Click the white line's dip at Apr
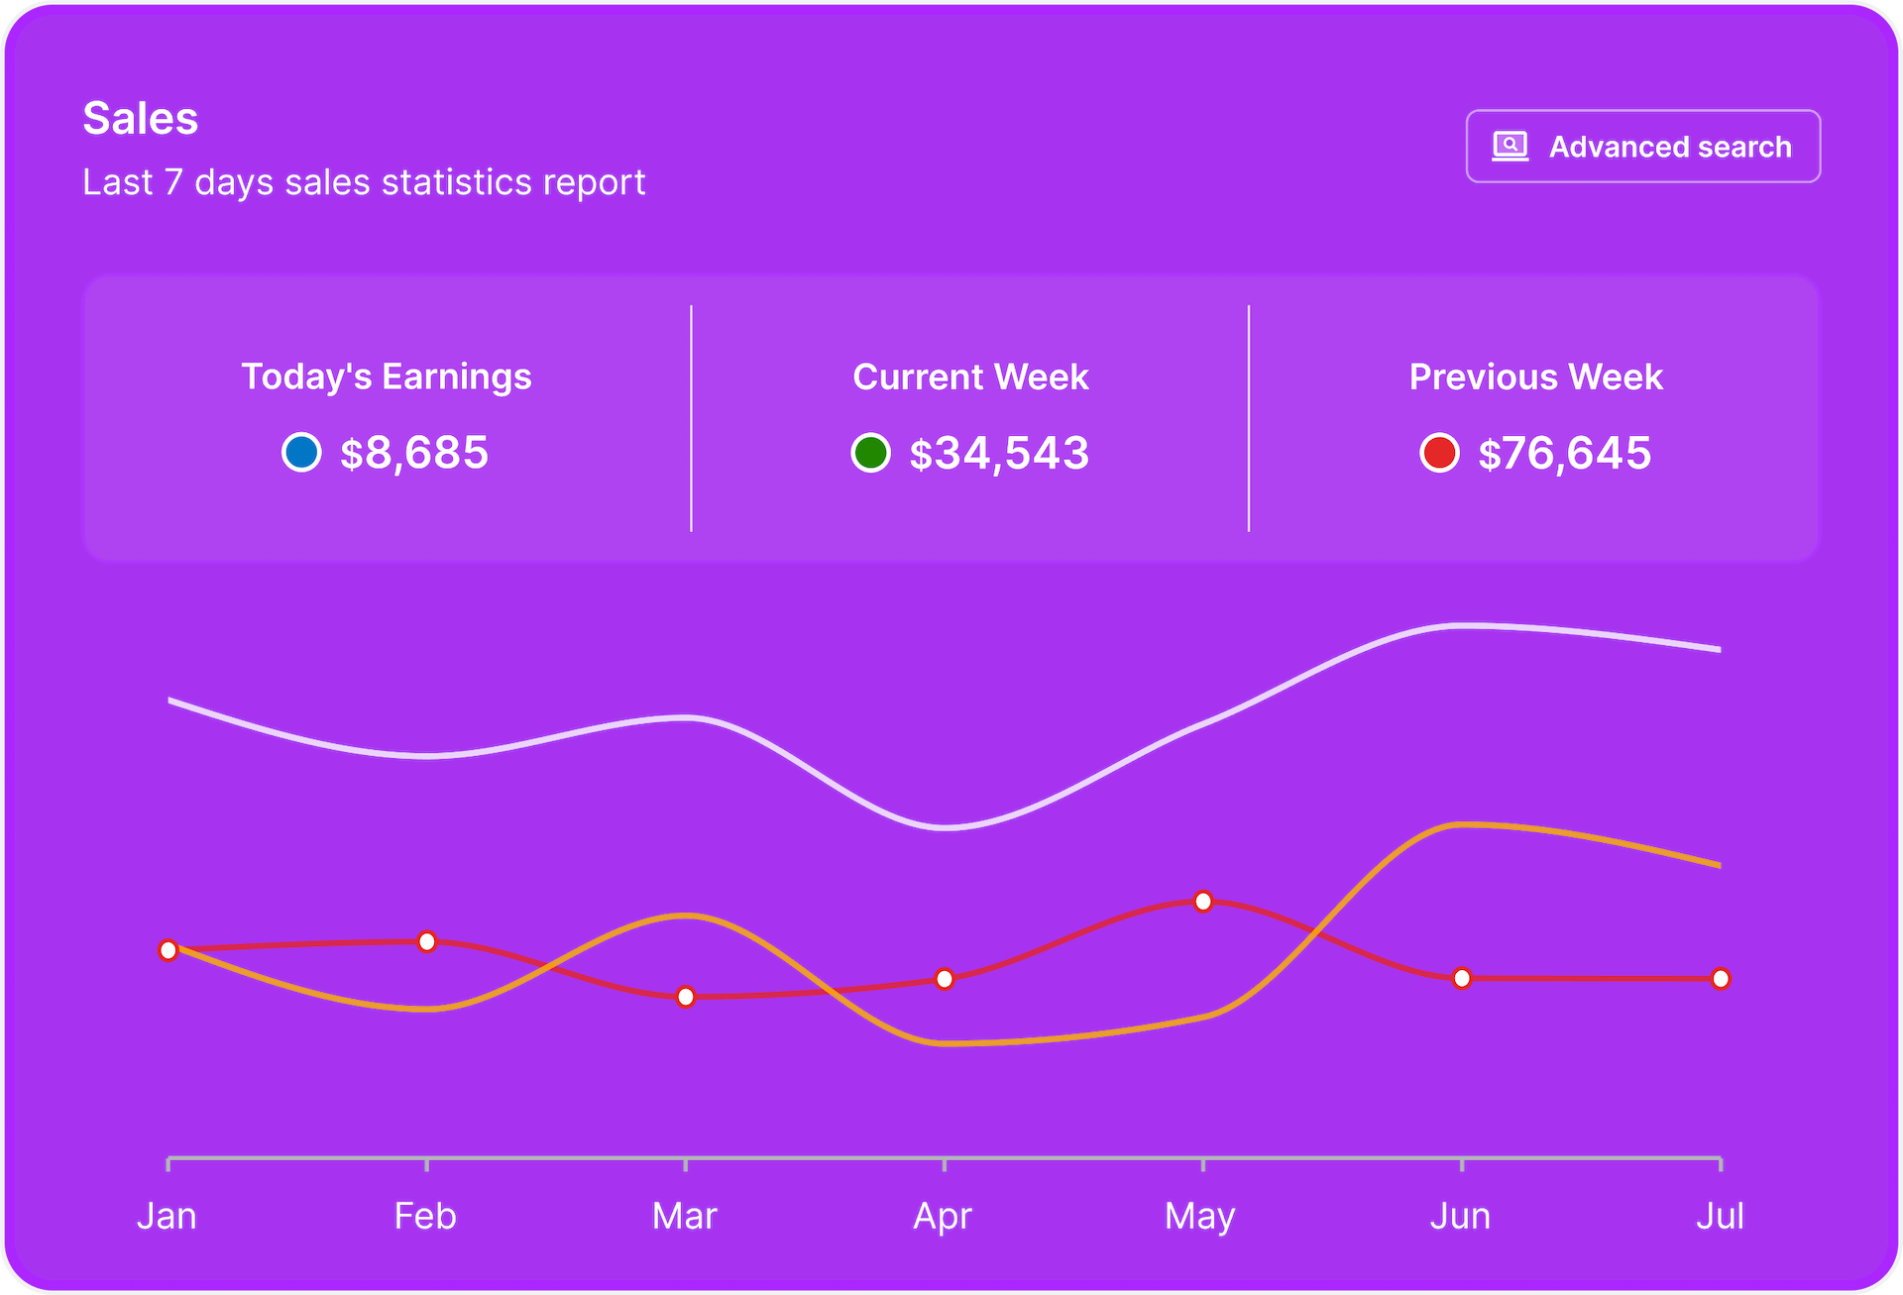The height and width of the screenshot is (1295, 1903). [945, 827]
